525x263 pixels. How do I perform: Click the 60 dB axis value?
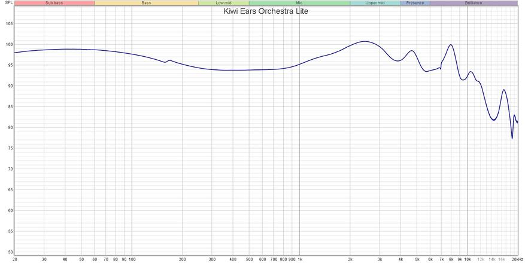(10, 211)
